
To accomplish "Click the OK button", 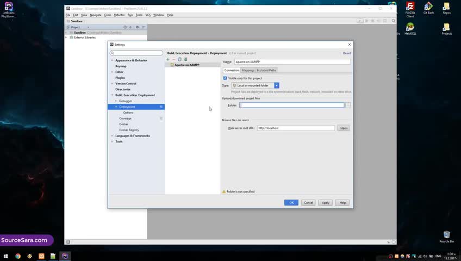I will point(291,203).
